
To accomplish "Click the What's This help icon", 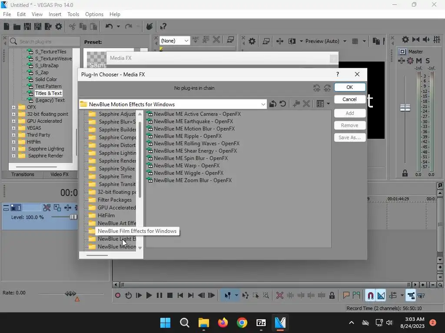I will pyautogui.click(x=163, y=26).
